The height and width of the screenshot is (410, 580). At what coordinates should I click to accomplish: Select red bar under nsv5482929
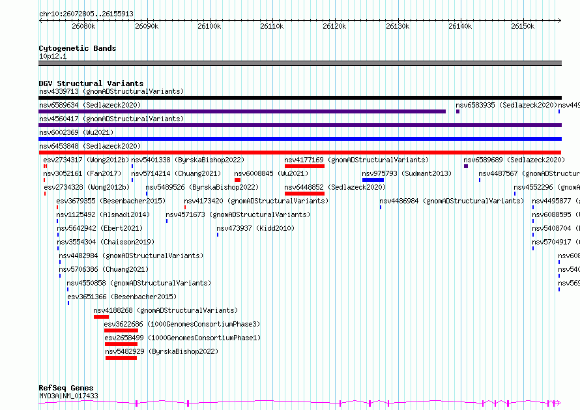click(x=121, y=359)
